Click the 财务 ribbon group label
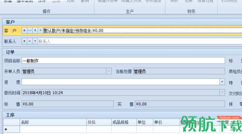Image resolution: width=242 pixels, height=134 pixels. click(x=192, y=11)
